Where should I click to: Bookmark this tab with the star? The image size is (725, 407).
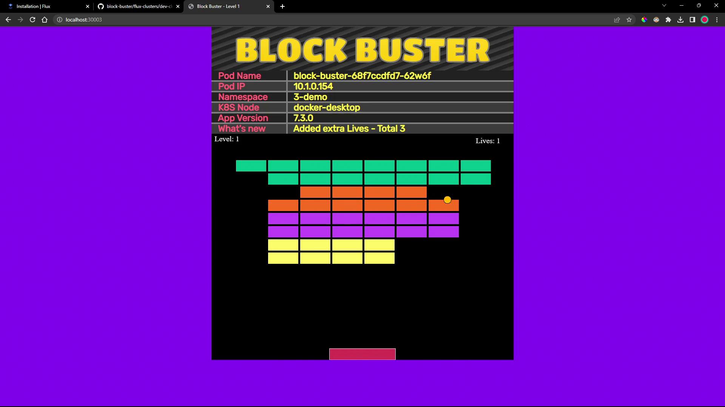pos(629,20)
